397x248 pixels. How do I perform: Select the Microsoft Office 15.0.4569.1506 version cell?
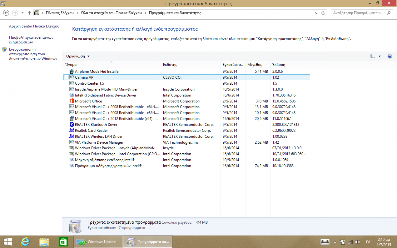pyautogui.click(x=284, y=101)
